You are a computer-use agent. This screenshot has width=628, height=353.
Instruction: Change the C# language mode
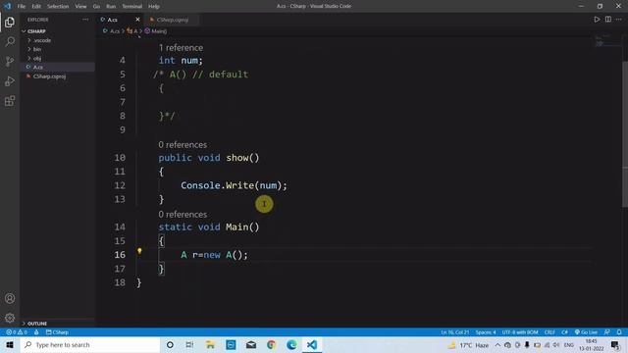click(564, 332)
